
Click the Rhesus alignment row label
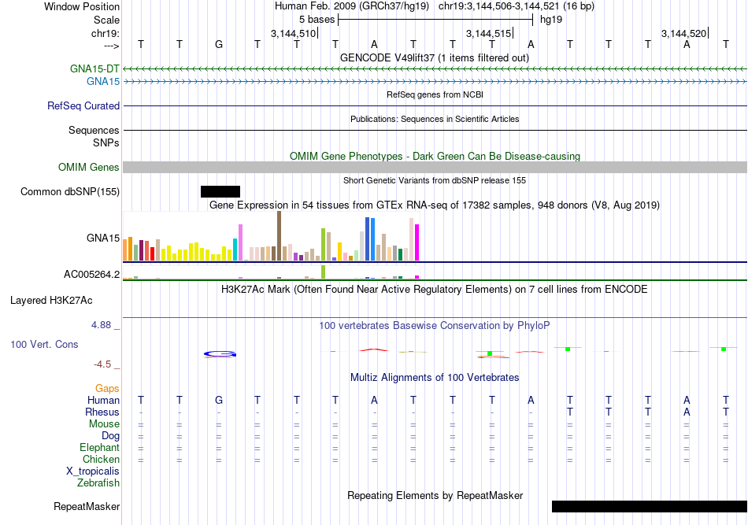[102, 412]
